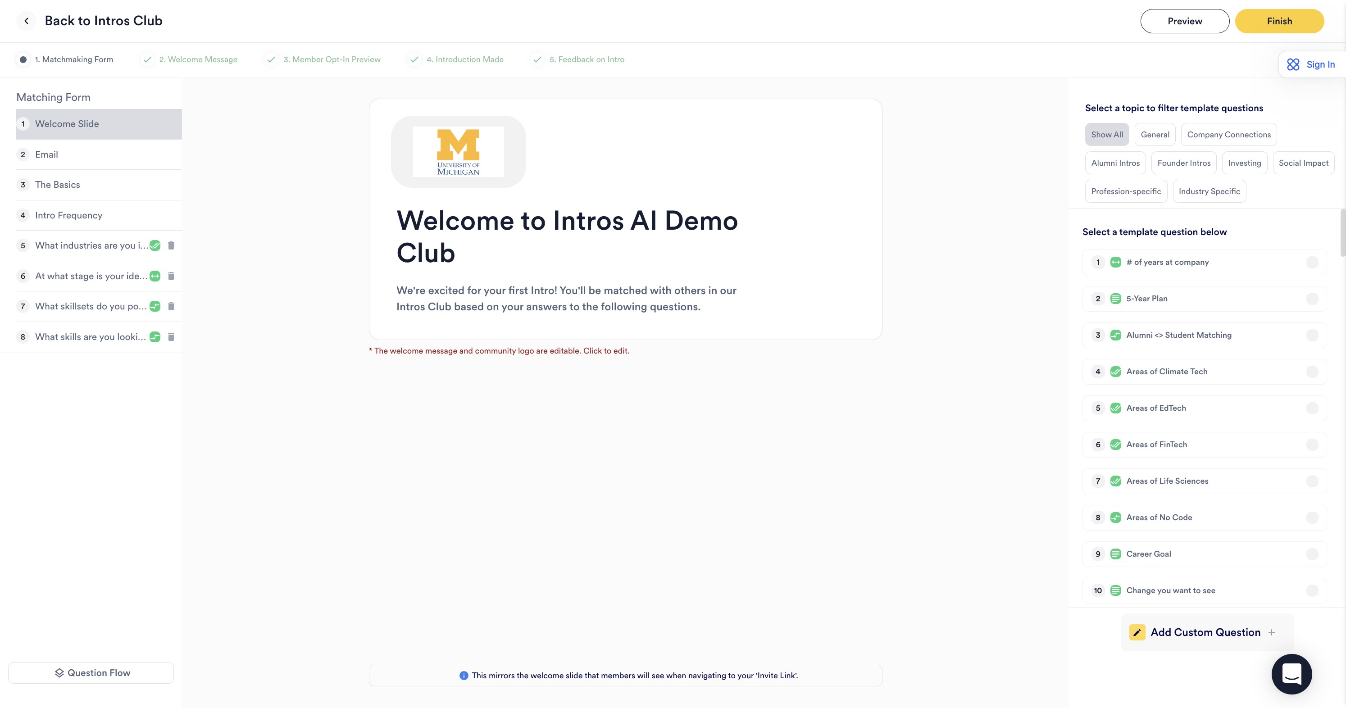Click the icon next to 'Alumni <> Student Matching'
This screenshot has height=708, width=1346.
click(1115, 336)
